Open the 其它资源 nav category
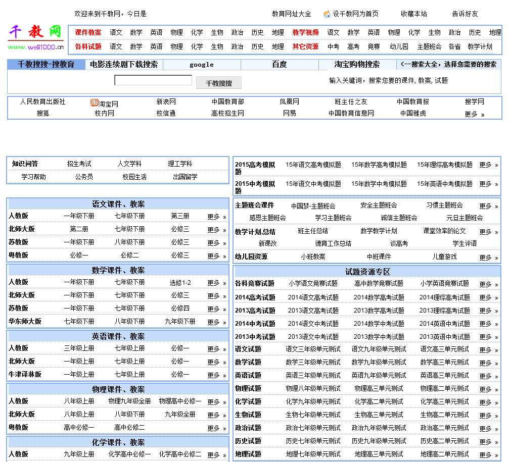The image size is (509, 462). pyautogui.click(x=305, y=46)
